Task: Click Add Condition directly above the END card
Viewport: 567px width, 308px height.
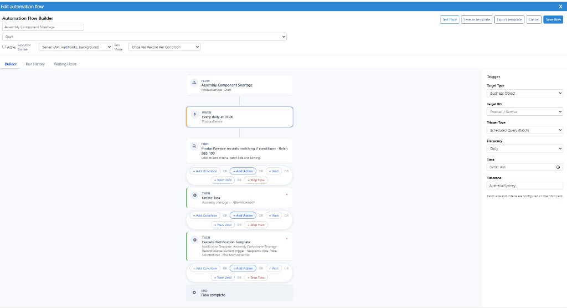Action: (205, 269)
